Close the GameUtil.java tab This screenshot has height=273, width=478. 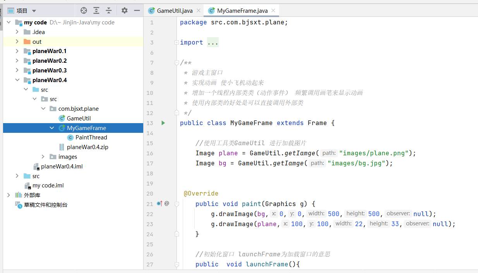[x=199, y=10]
